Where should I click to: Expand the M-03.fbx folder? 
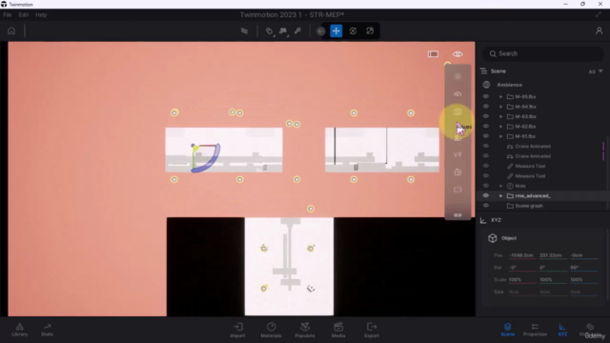point(501,116)
